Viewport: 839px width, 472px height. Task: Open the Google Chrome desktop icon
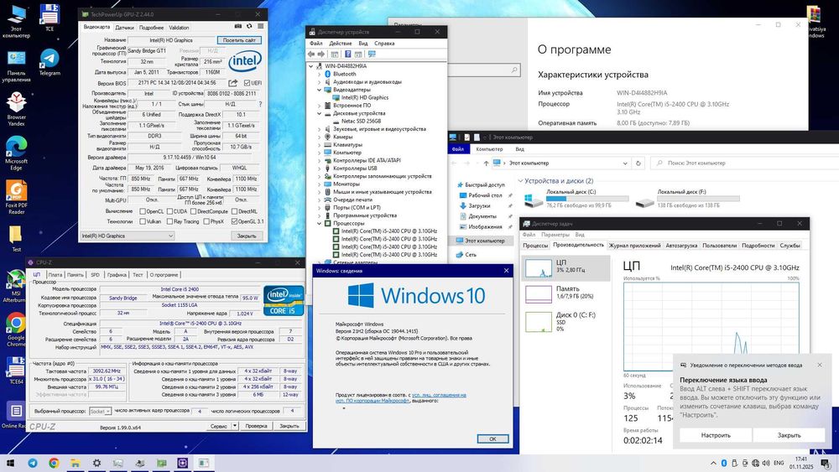(16, 329)
